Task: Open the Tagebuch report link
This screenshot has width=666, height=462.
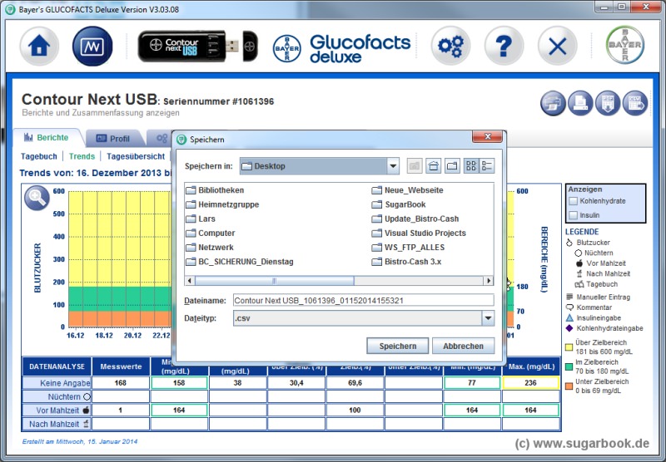Action: click(38, 156)
